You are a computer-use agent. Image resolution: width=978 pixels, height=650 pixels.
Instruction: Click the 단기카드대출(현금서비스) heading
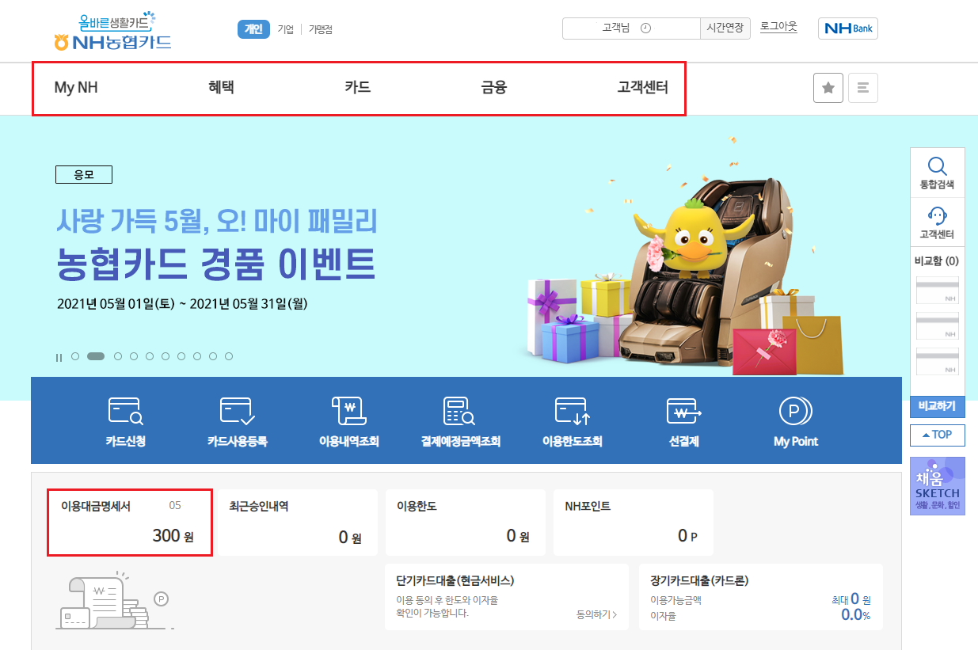point(455,581)
